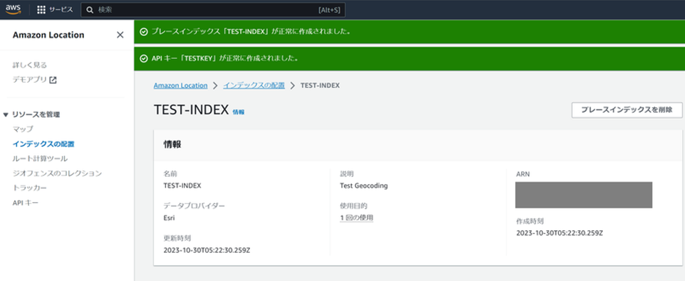Click the 作成時刻 timestamp value
Viewport: 685px width, 281px height.
pyautogui.click(x=559, y=233)
